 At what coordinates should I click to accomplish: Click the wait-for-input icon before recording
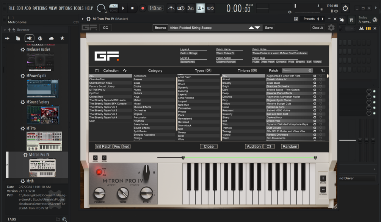coord(181,8)
